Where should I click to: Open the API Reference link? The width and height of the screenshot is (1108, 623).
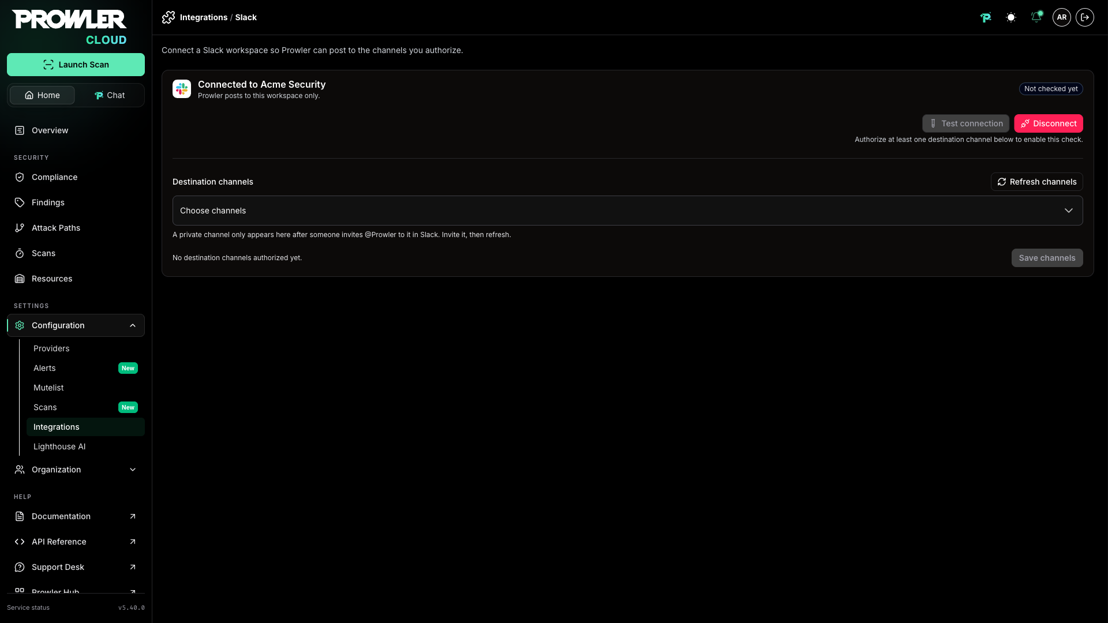pos(76,542)
